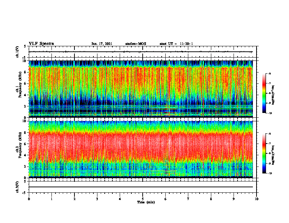Click the ch.2 spectrogram color scale bar
This screenshot has width=289, height=223.
[x=264, y=153]
